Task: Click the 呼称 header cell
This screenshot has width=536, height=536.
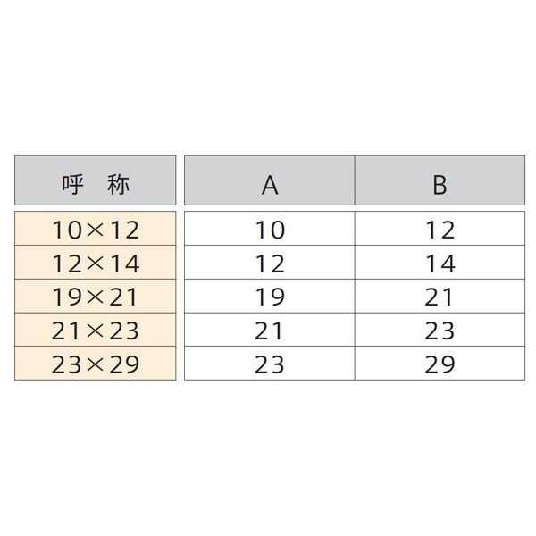Action: [95, 180]
